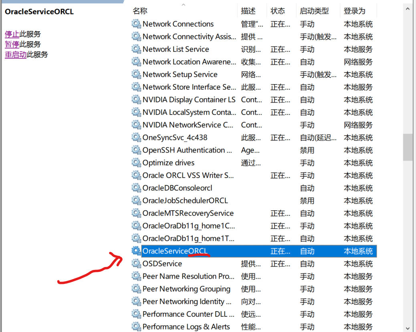416x332 pixels.
Task: Click the 停止 (stop) service link
Action: coord(12,34)
